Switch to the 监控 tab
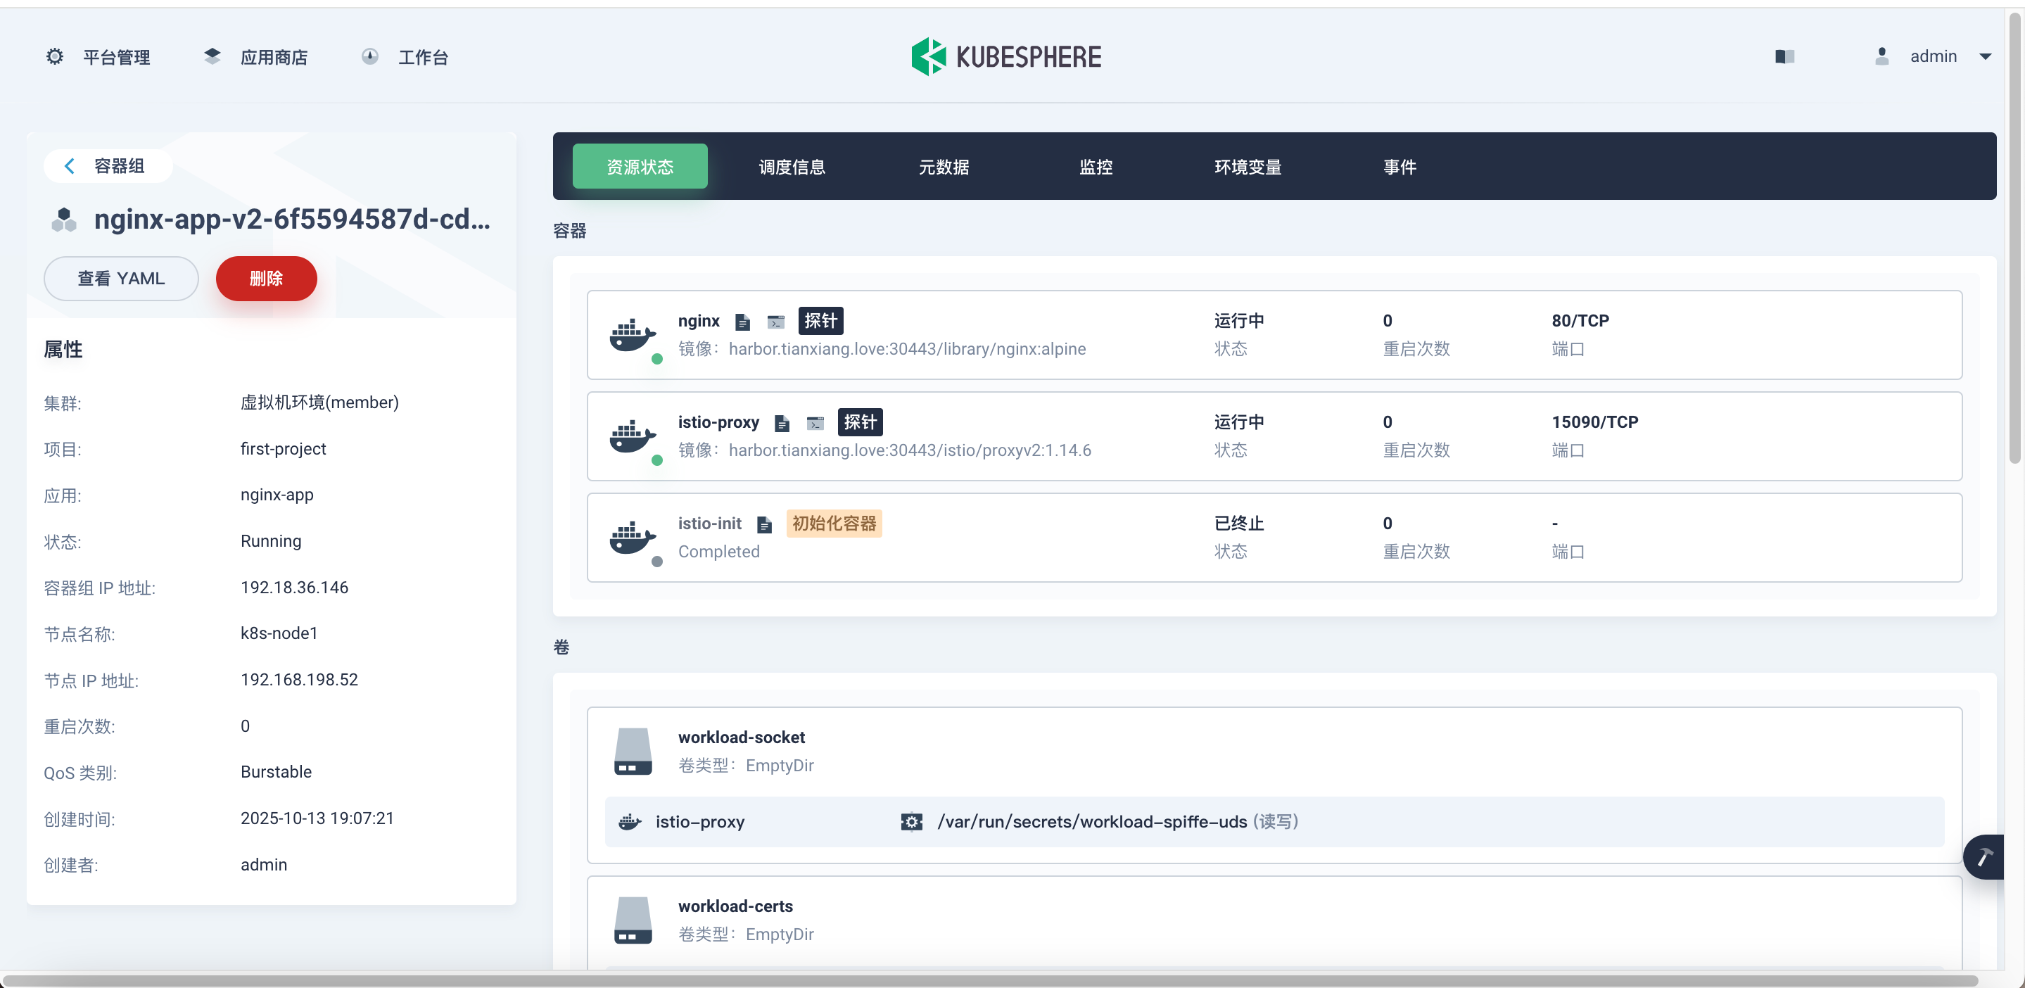Viewport: 2025px width, 988px height. coord(1095,167)
